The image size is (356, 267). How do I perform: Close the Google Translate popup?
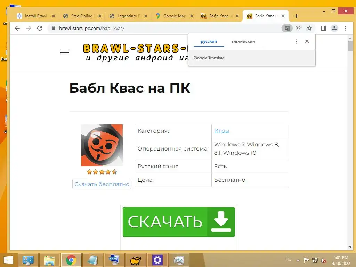[x=307, y=41]
